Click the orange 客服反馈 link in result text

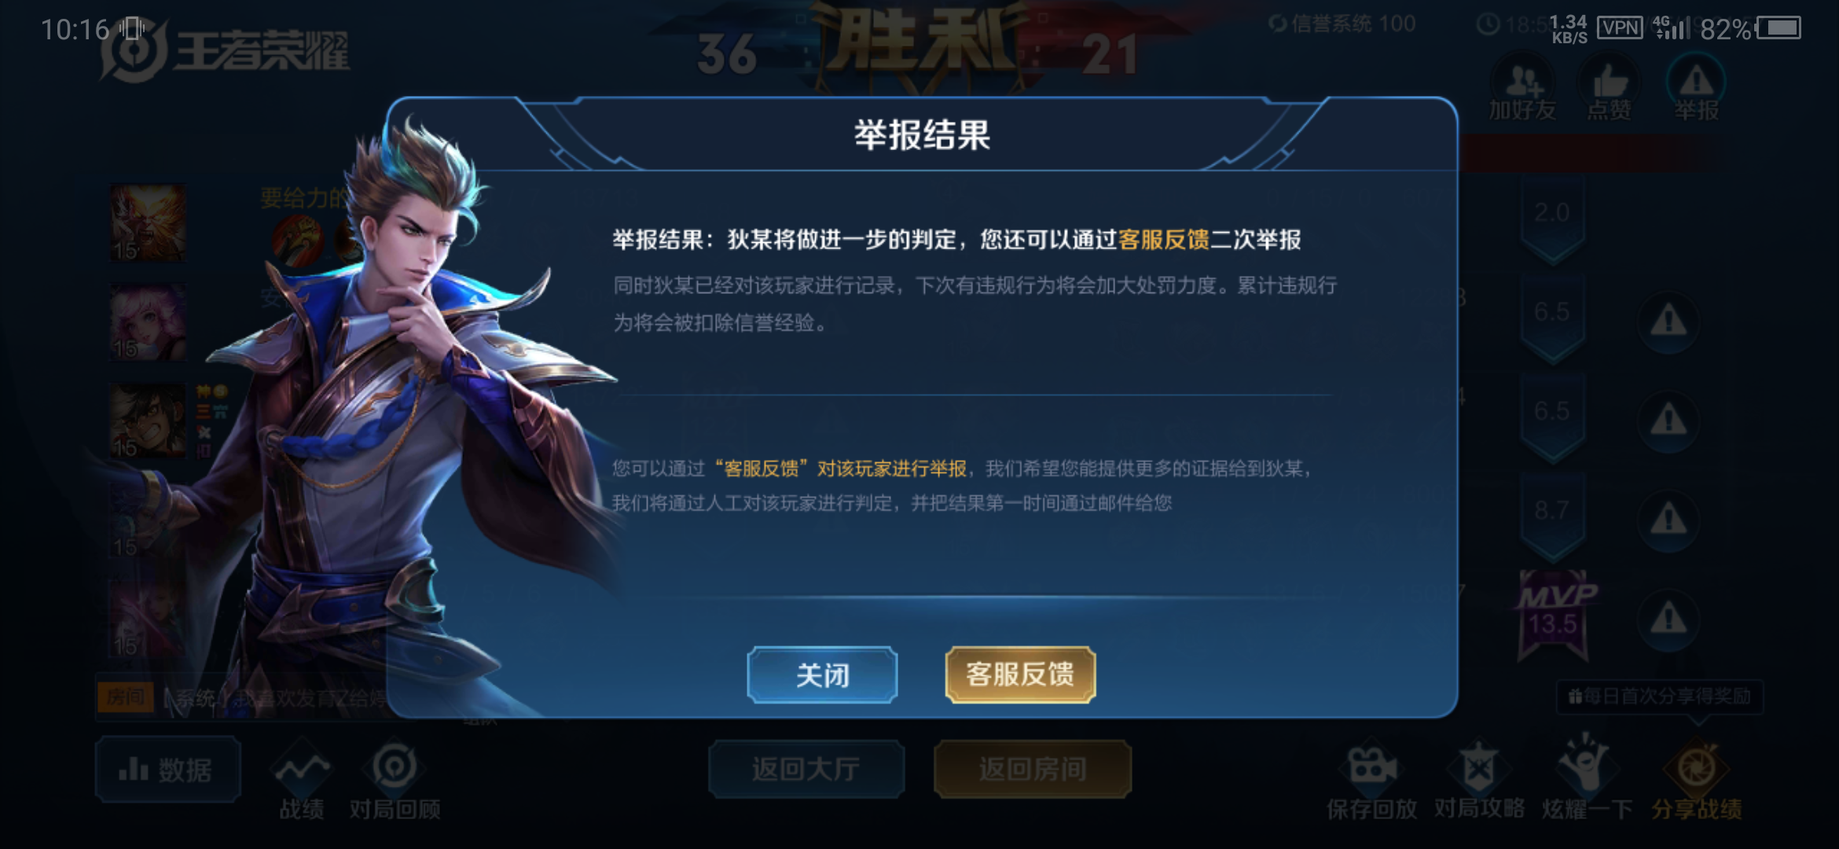click(1163, 239)
